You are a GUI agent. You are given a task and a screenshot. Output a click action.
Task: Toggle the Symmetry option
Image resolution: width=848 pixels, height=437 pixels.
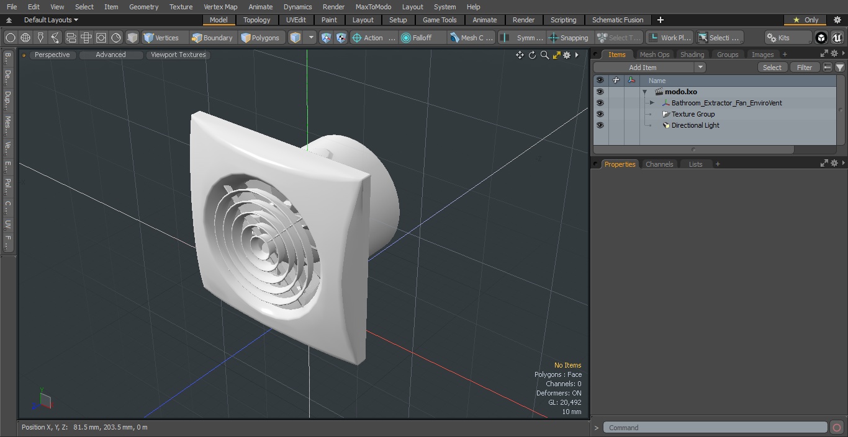(523, 38)
